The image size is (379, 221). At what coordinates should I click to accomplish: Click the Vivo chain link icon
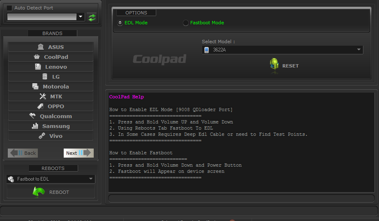tap(42, 136)
